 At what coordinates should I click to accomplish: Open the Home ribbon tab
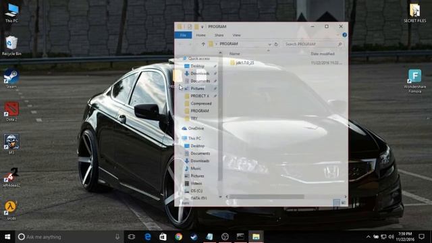[x=200, y=35]
